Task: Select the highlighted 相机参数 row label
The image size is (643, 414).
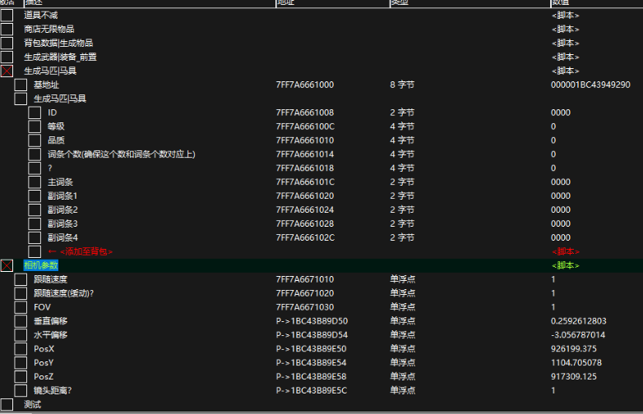Action: (41, 265)
